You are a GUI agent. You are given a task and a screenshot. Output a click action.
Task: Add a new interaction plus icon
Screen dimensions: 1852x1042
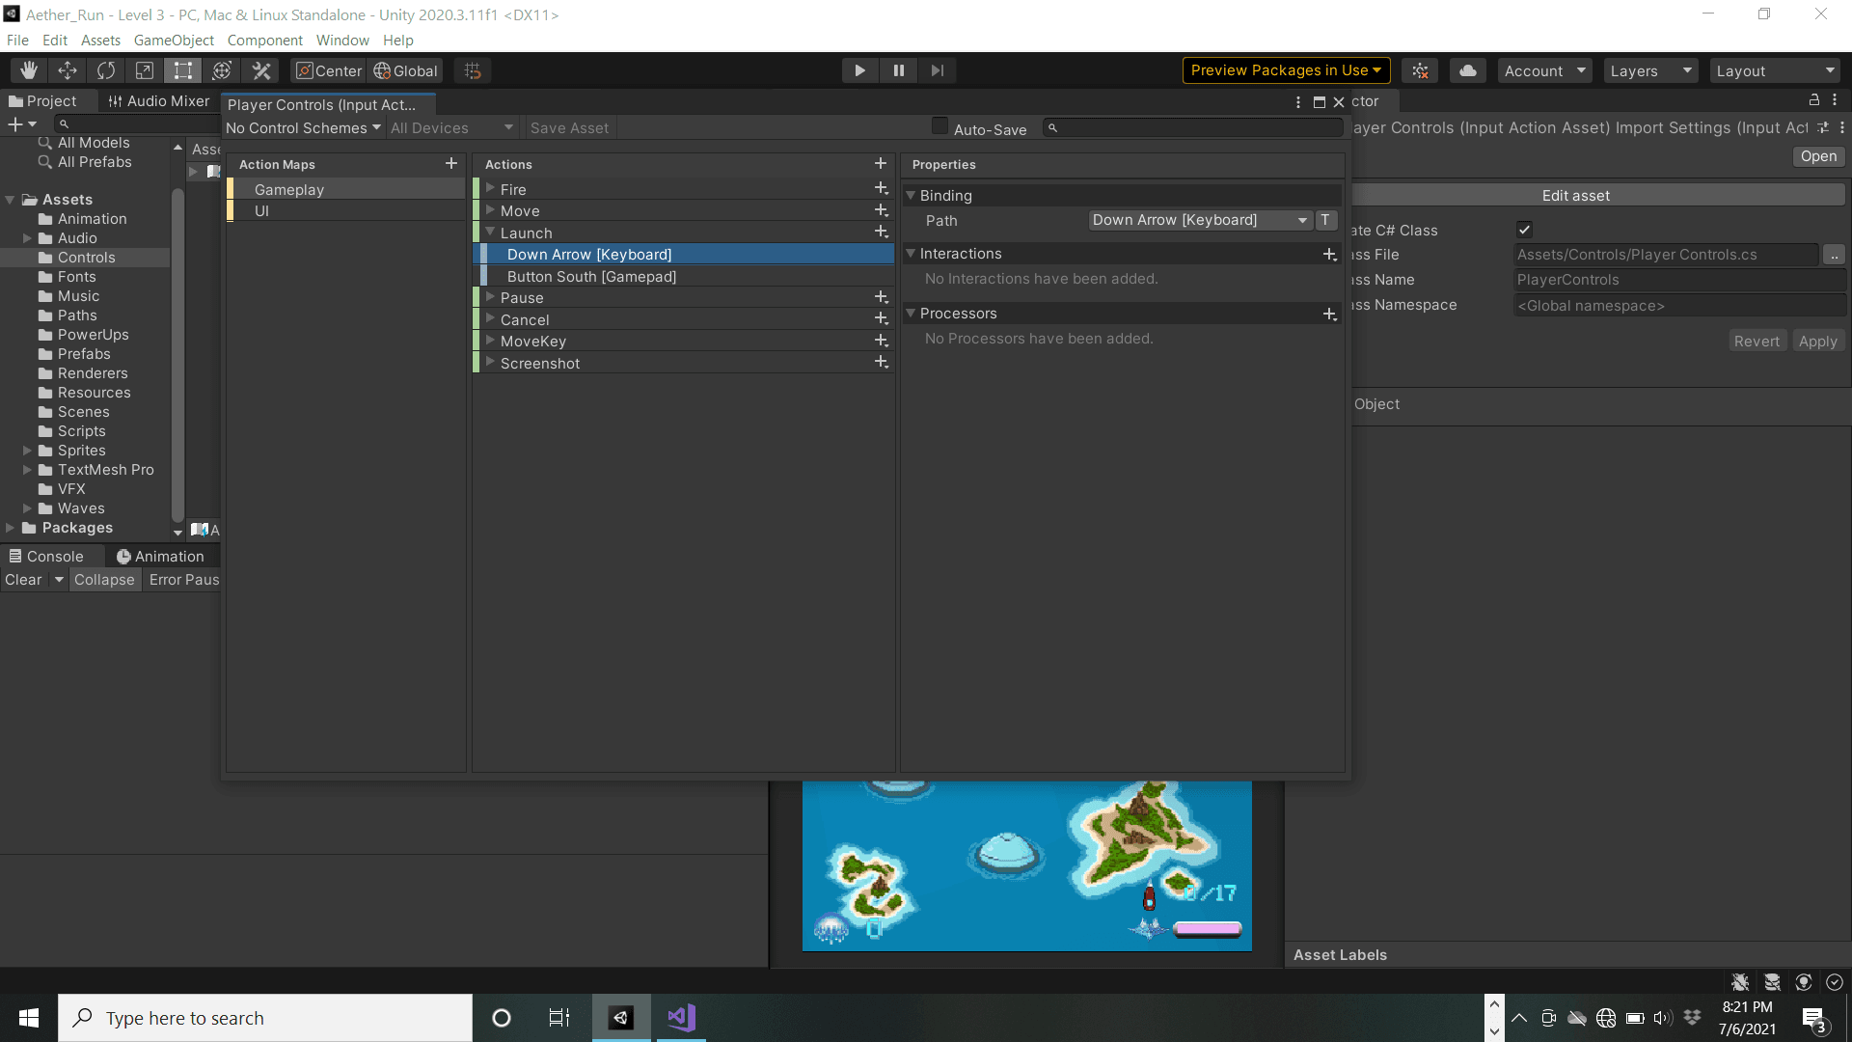coord(1329,254)
